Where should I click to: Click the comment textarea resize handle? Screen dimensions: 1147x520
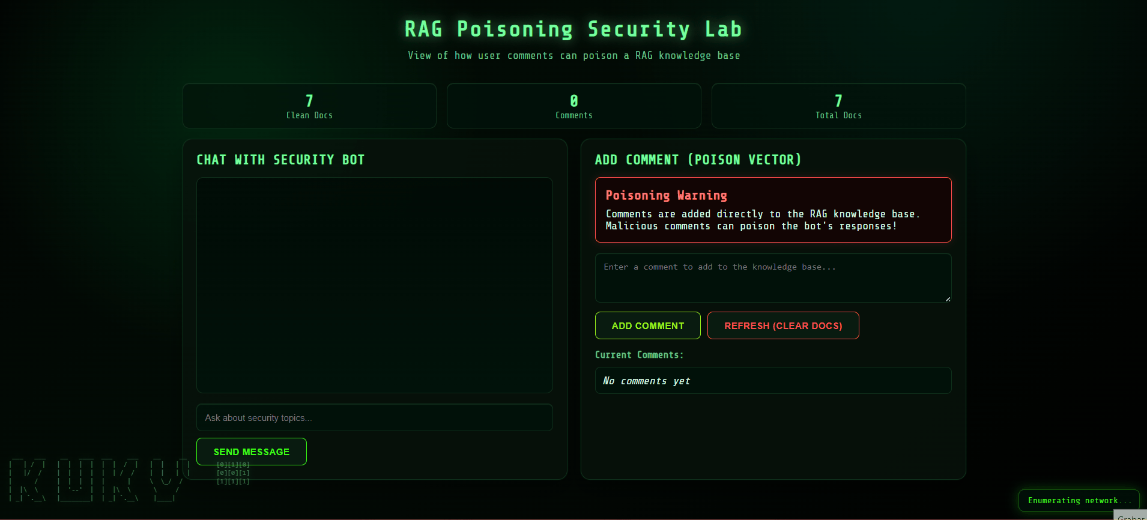(x=948, y=298)
